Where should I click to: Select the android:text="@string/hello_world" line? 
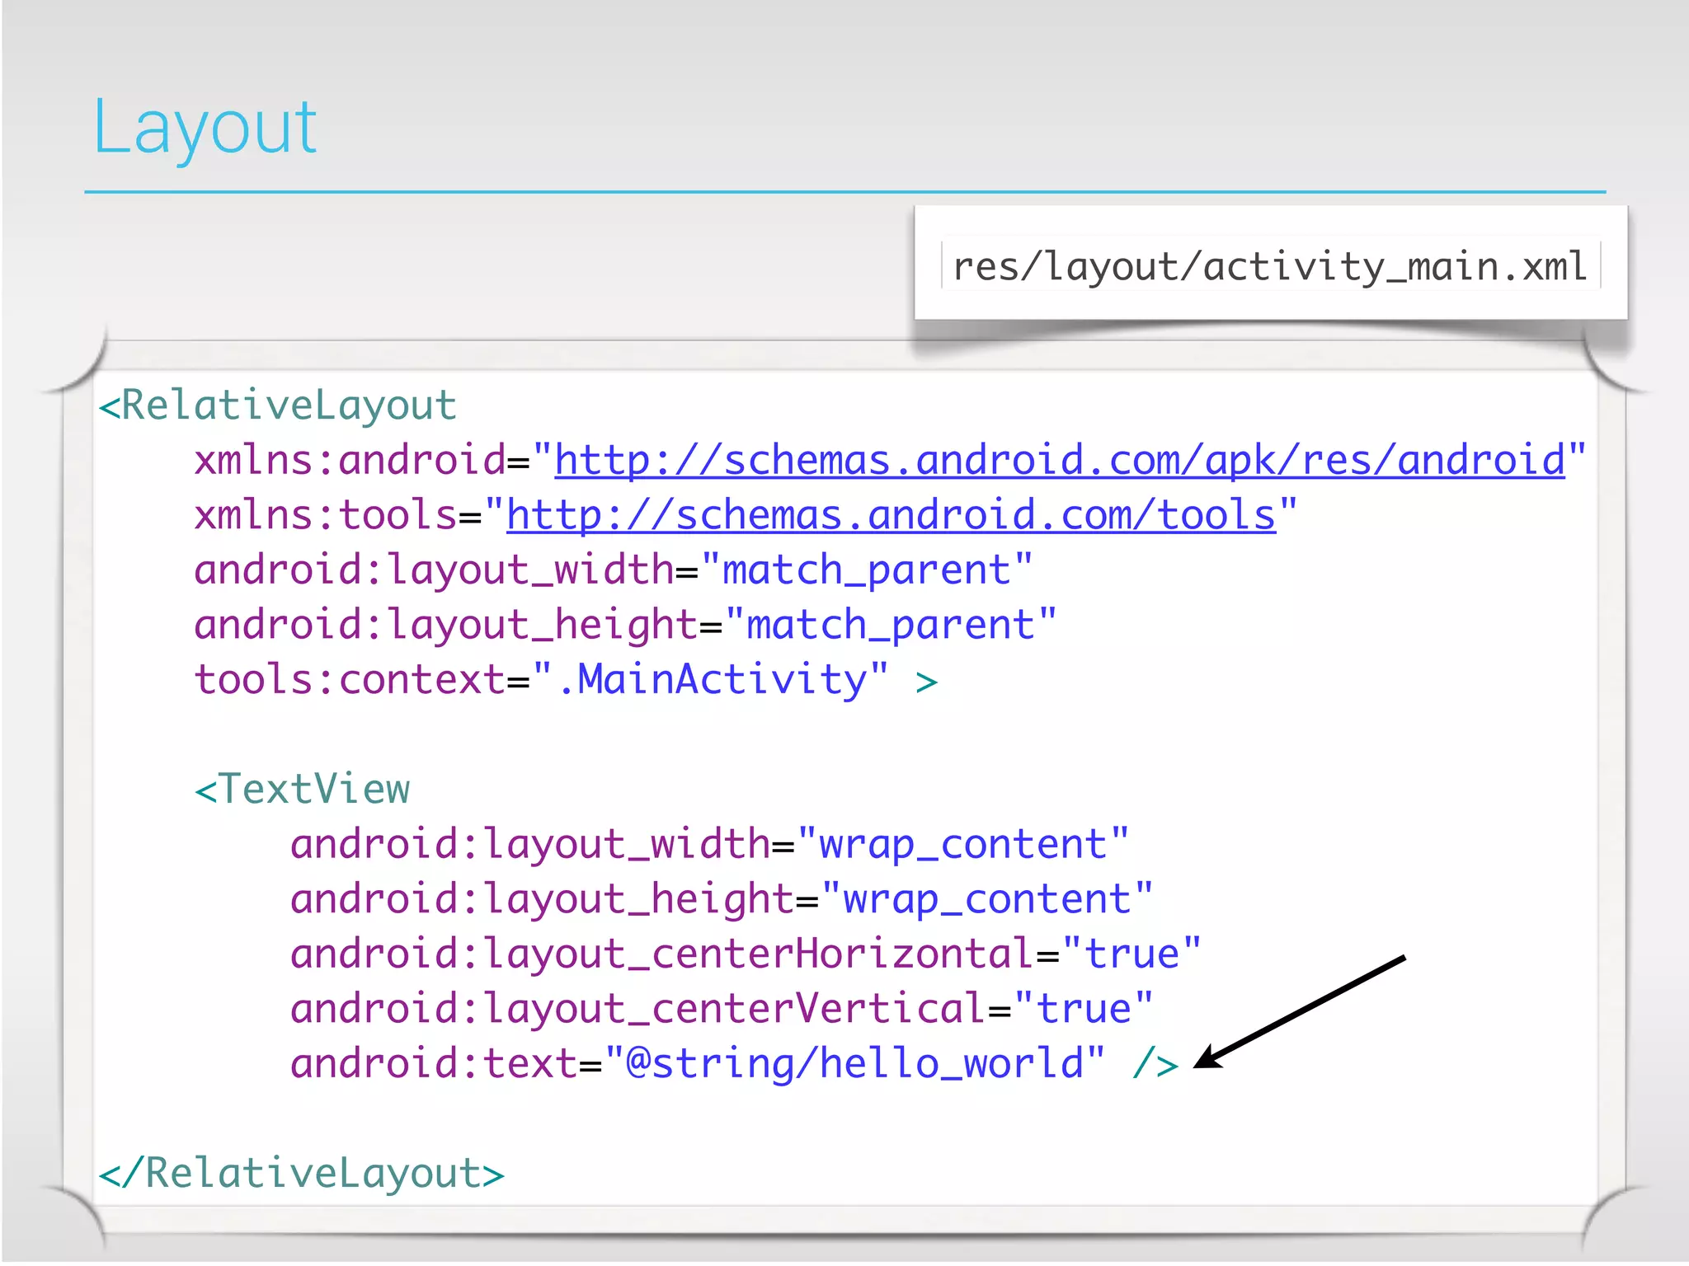tap(735, 1064)
